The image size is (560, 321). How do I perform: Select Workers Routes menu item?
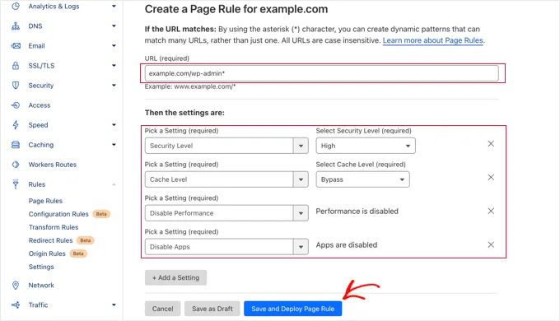click(53, 165)
